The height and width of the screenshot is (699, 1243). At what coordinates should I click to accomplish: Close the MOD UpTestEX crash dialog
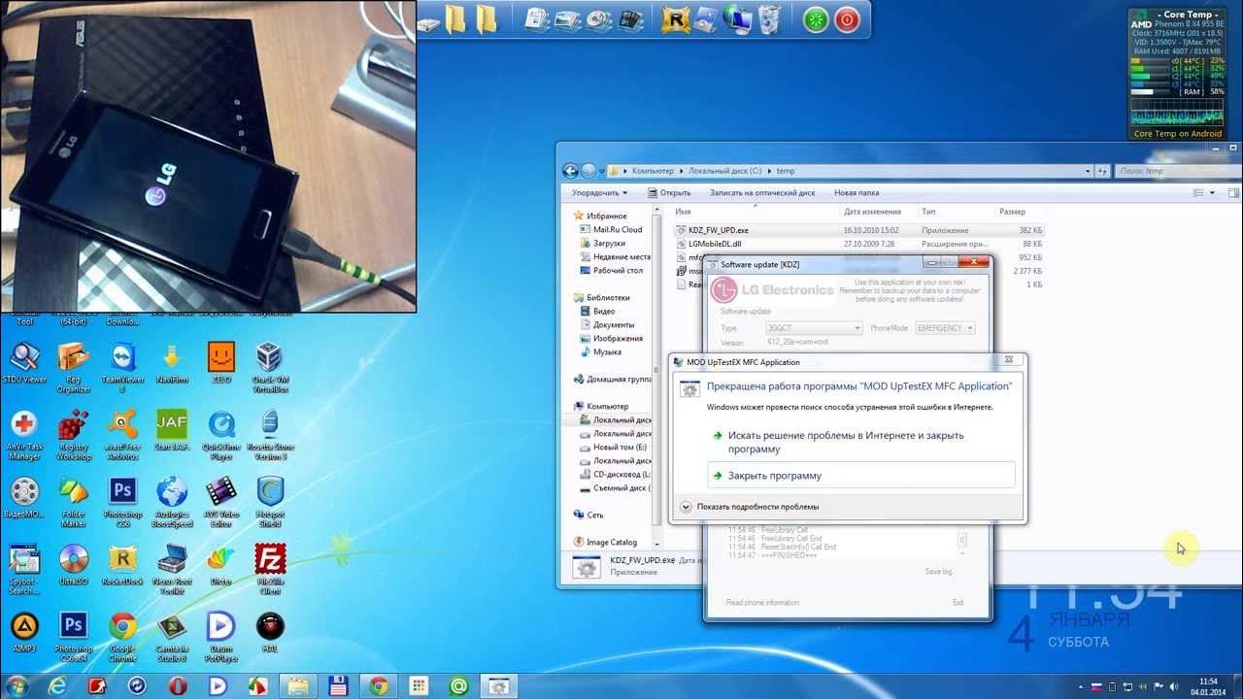pos(1008,361)
